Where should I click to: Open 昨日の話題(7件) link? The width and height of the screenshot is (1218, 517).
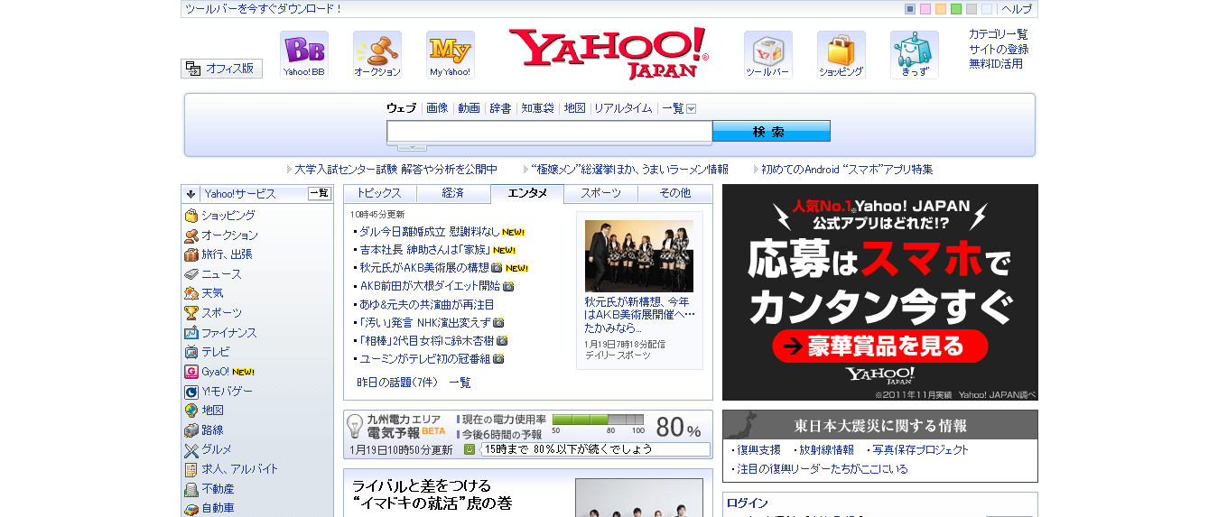(397, 383)
